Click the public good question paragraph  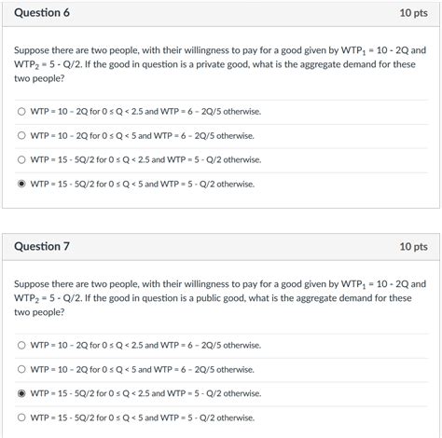[220, 298]
